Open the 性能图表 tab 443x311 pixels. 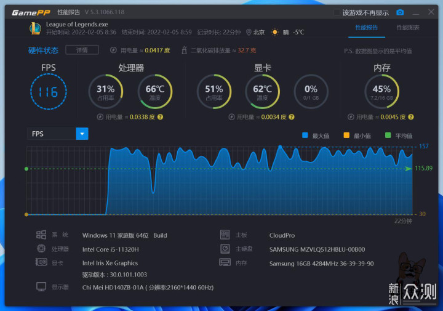pos(408,28)
